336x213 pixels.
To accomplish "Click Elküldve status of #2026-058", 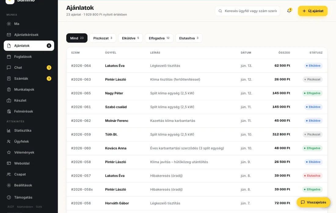I will coord(313,162).
